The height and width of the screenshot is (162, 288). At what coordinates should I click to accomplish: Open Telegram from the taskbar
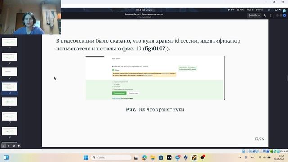click(x=178, y=157)
